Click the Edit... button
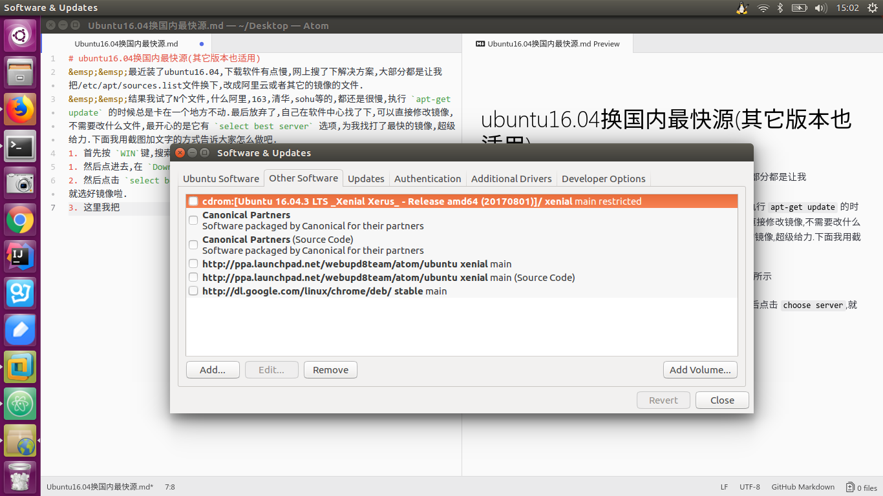 (x=271, y=370)
